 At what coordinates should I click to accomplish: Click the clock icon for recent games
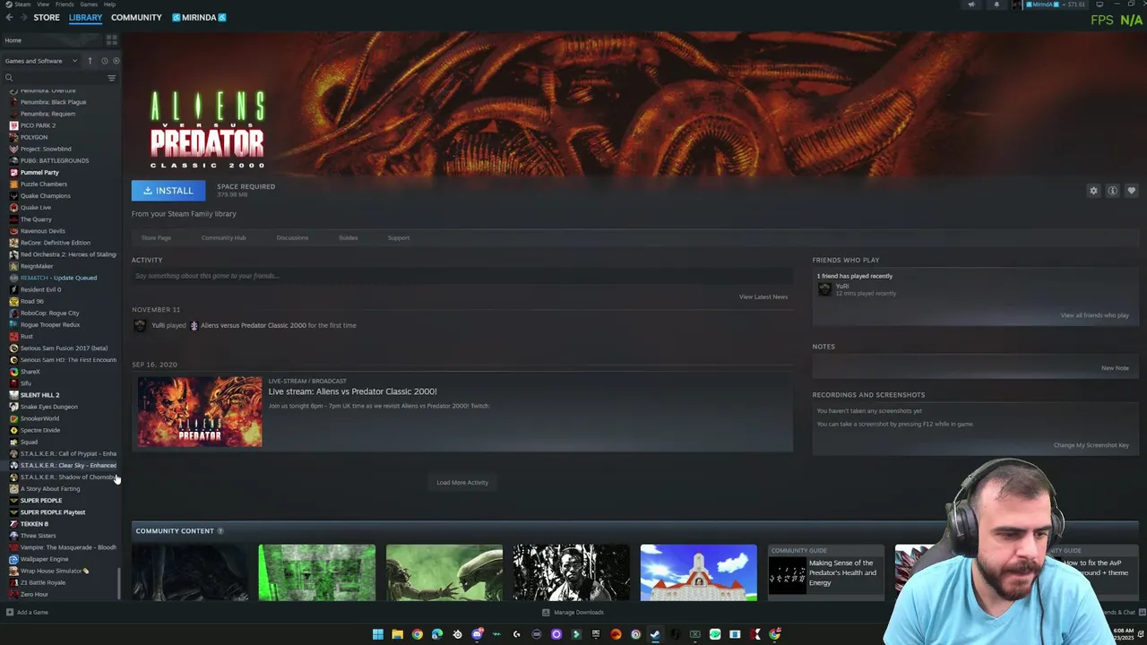[104, 61]
